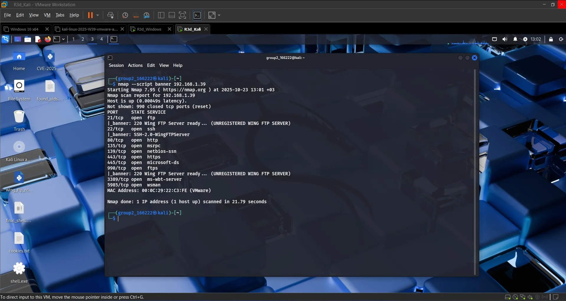Image resolution: width=566 pixels, height=301 pixels.
Task: Open the VMware Help menu
Action: click(x=74, y=15)
